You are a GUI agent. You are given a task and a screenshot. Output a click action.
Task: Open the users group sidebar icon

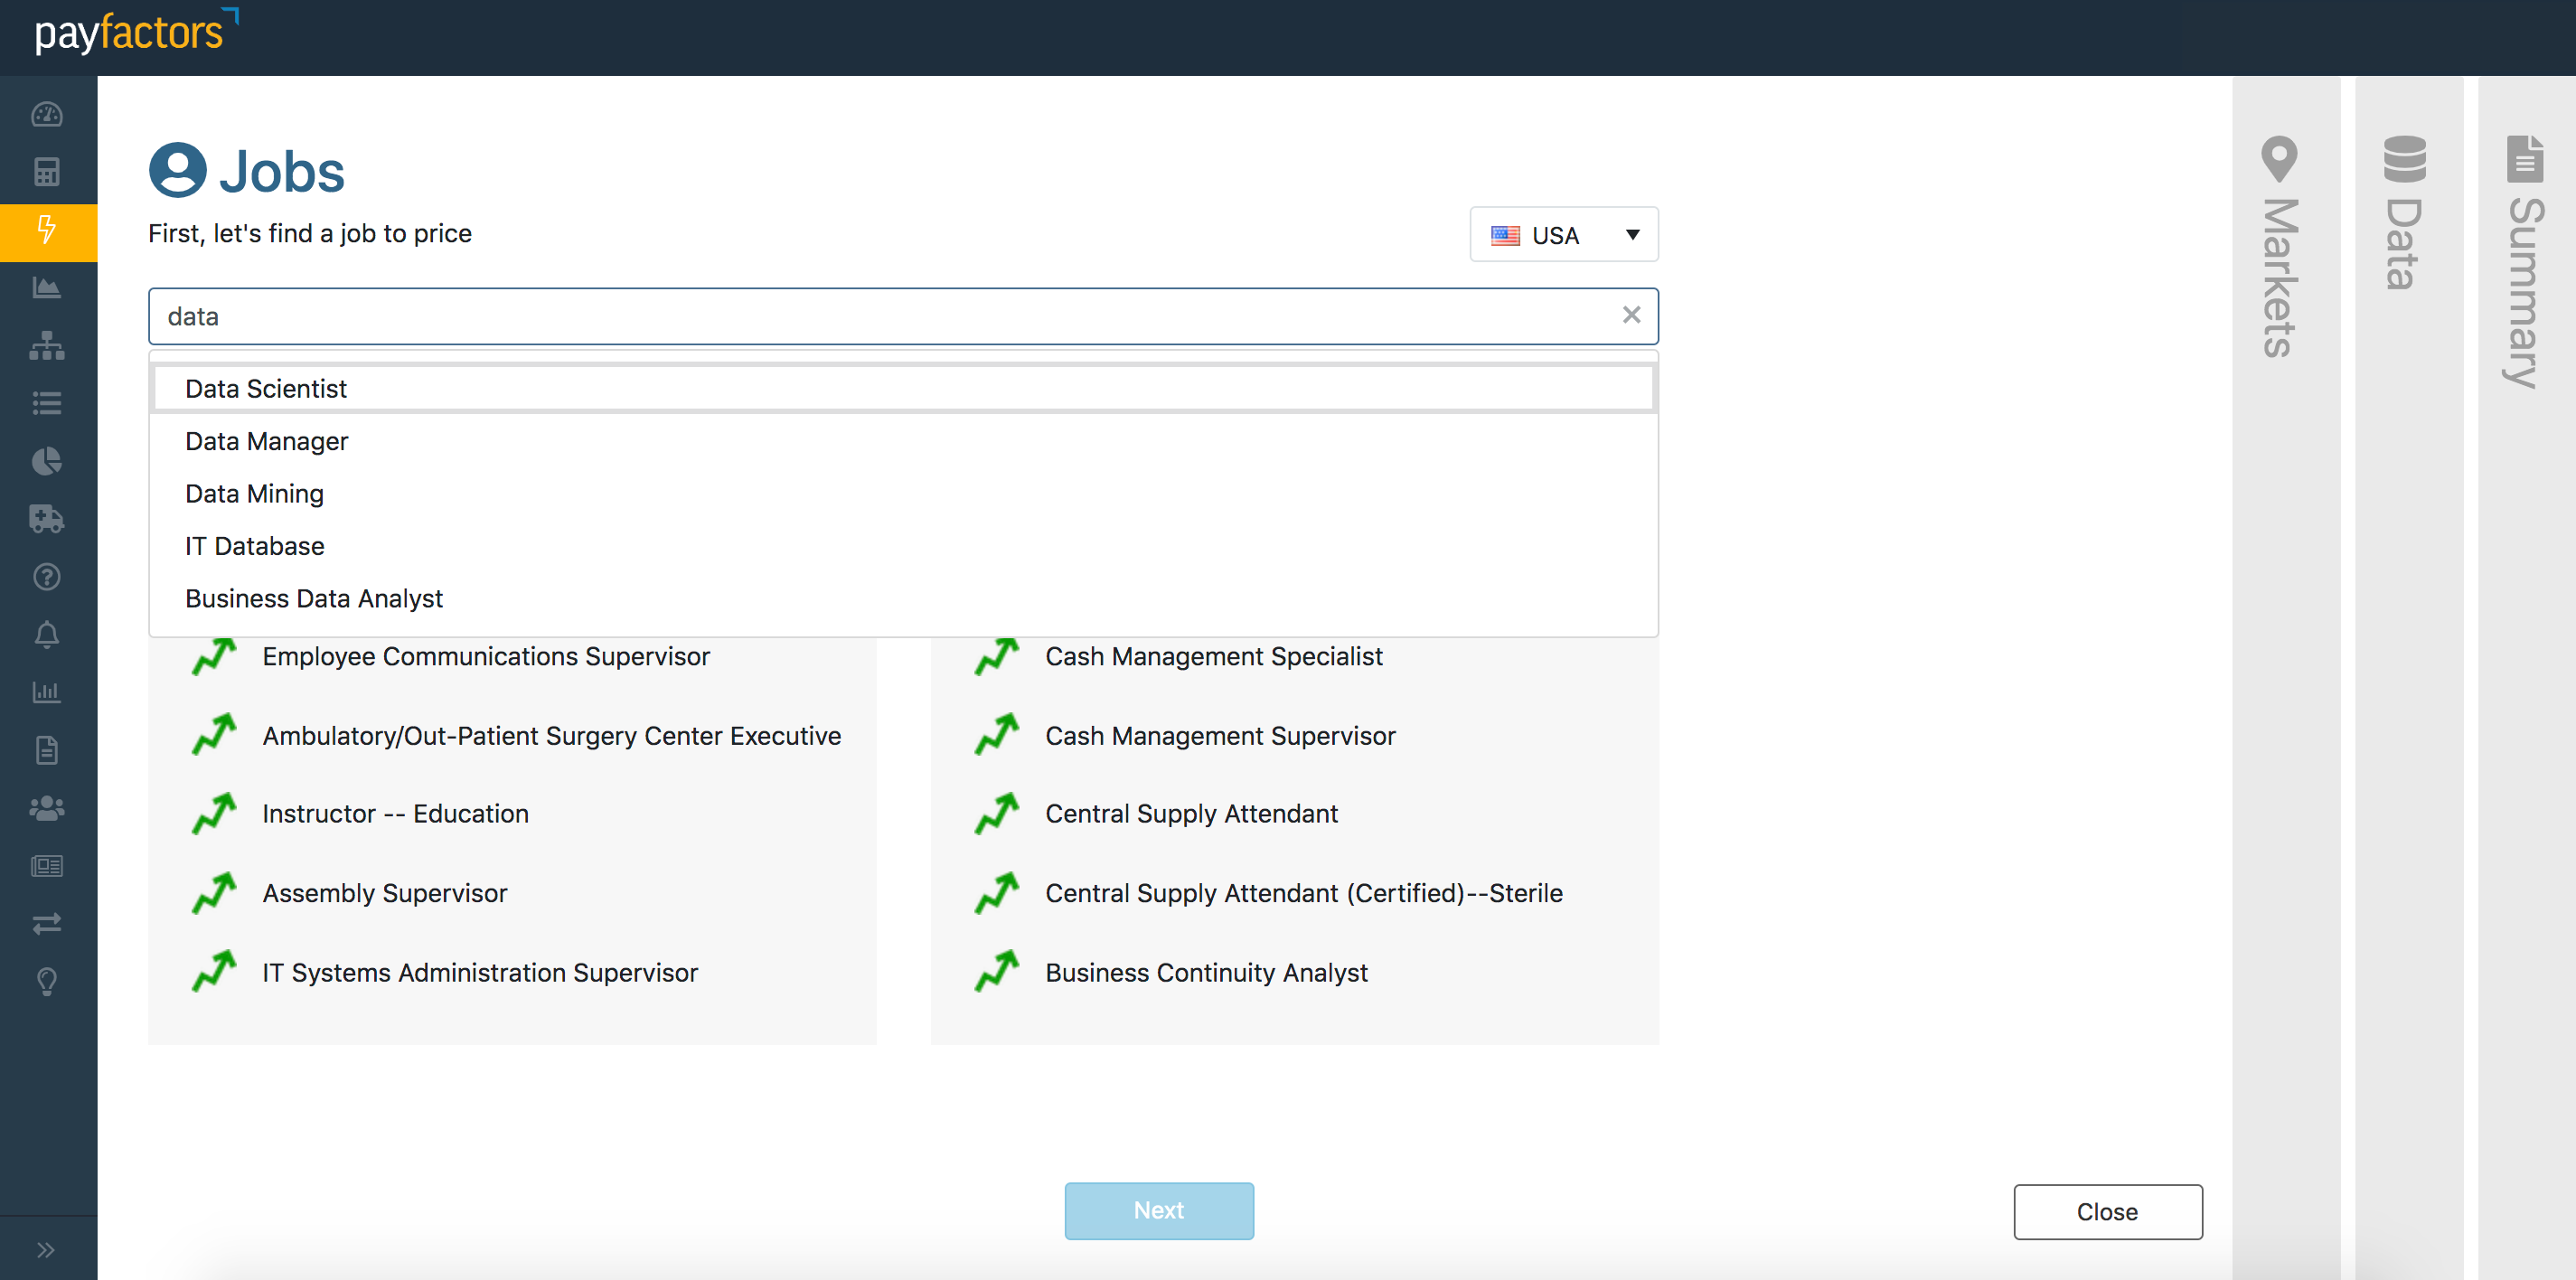point(47,808)
